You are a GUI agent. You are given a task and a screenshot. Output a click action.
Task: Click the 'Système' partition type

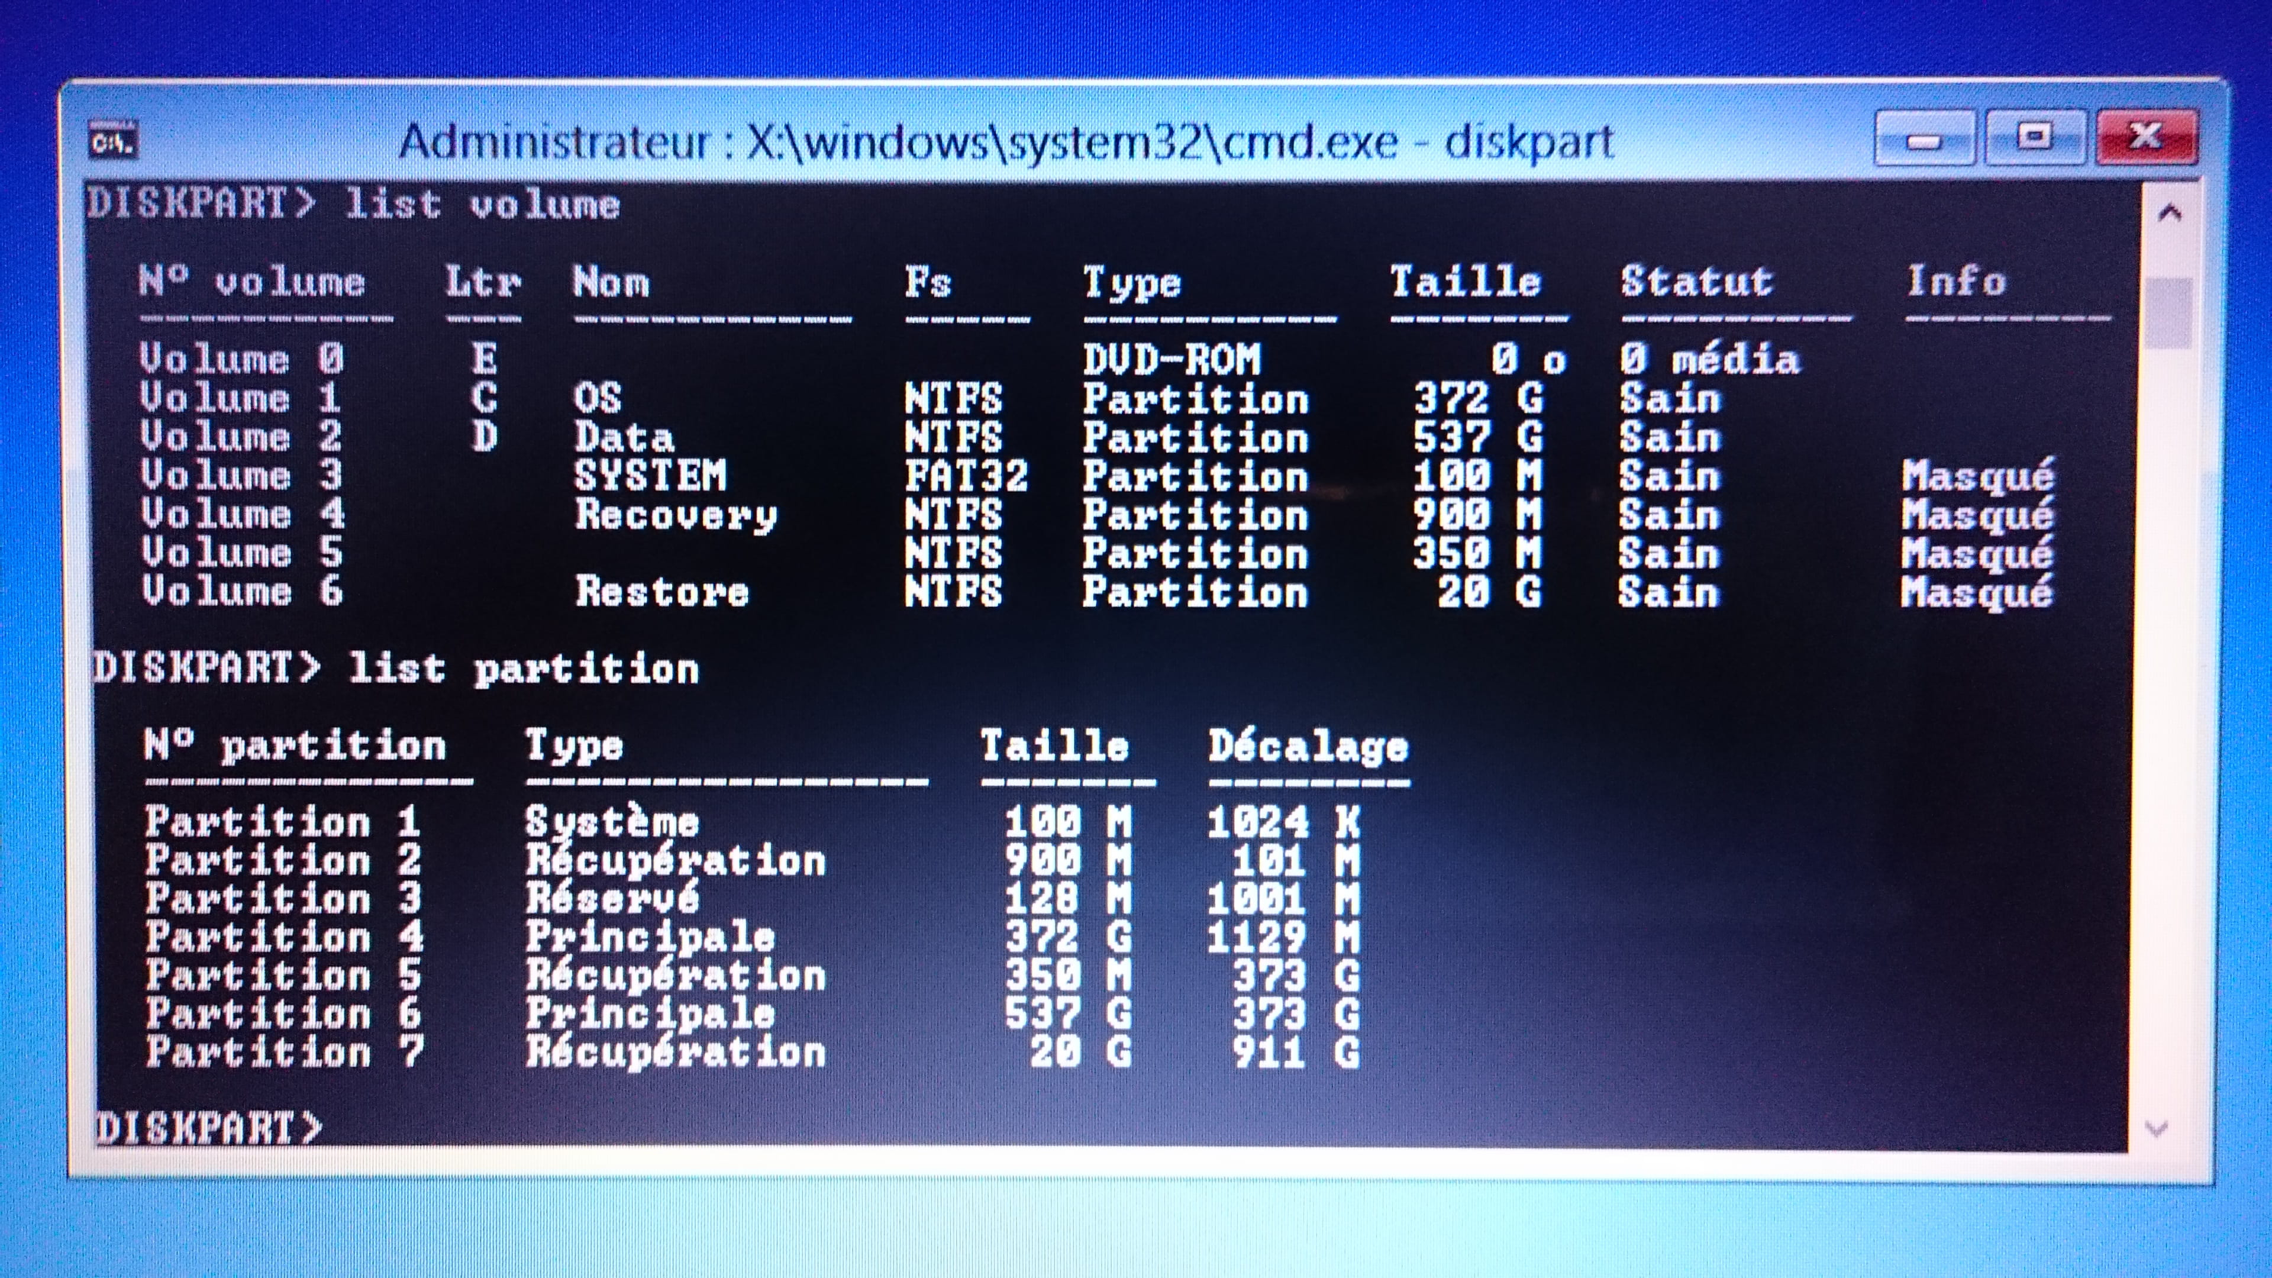coord(612,822)
